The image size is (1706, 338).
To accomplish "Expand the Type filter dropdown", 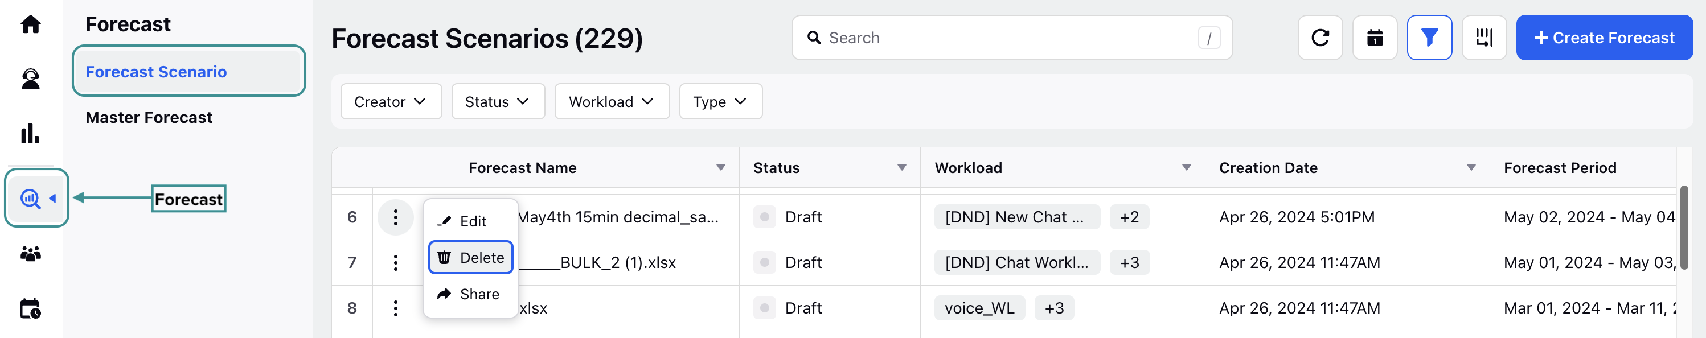I will pyautogui.click(x=720, y=101).
